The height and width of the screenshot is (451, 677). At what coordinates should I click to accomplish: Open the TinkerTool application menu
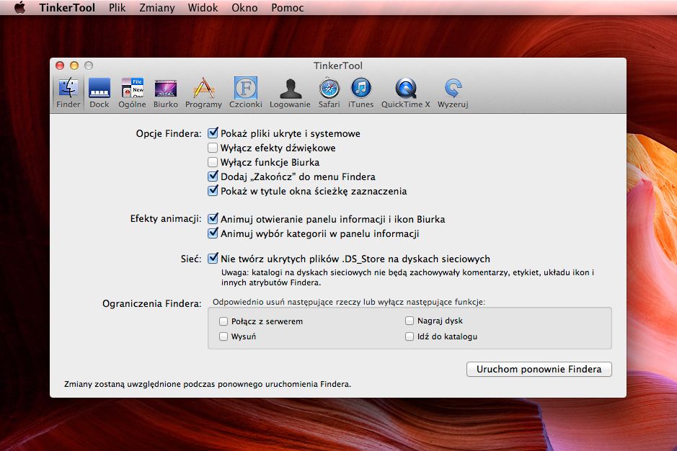(x=67, y=8)
